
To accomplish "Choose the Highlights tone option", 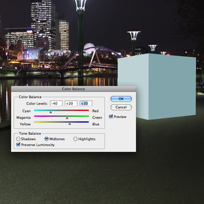I will (x=75, y=139).
